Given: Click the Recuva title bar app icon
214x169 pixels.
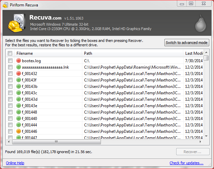Looking at the screenshot, I should 5,5.
